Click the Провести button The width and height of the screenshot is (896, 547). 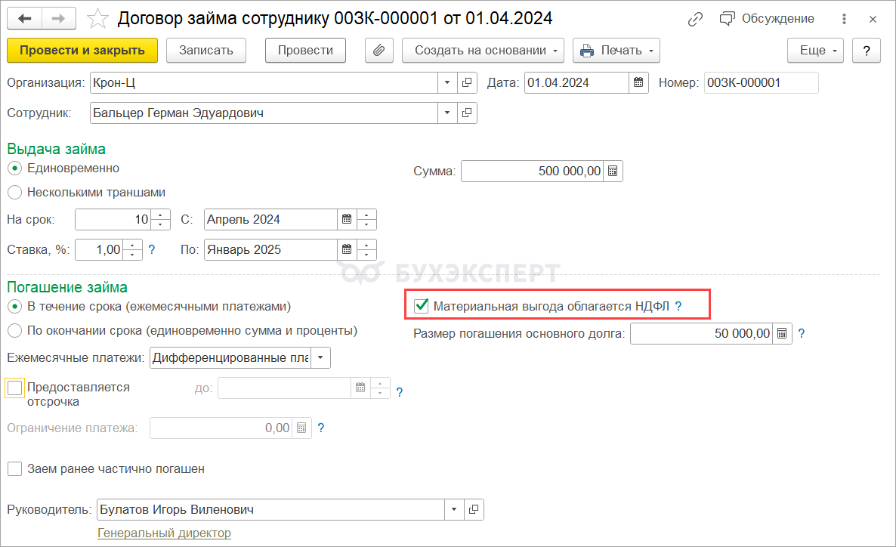306,51
